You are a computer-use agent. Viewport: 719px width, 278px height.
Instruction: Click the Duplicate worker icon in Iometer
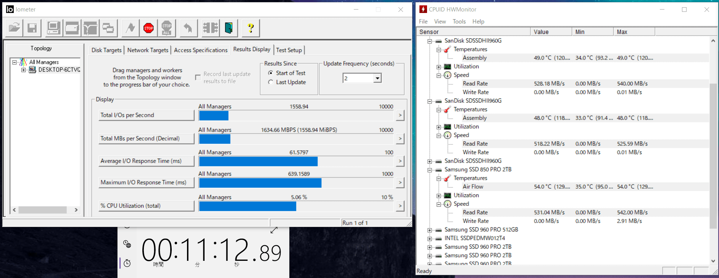click(x=108, y=28)
